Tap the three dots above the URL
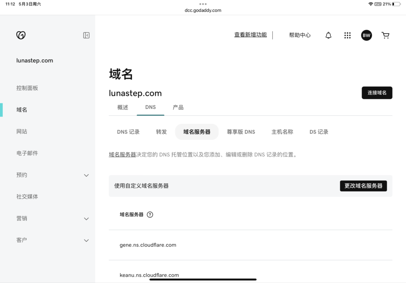This screenshot has width=406, height=283. (x=203, y=4)
